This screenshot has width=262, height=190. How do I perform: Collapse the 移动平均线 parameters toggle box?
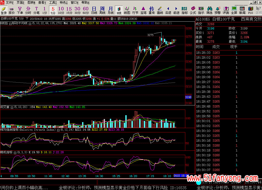tap(30, 24)
